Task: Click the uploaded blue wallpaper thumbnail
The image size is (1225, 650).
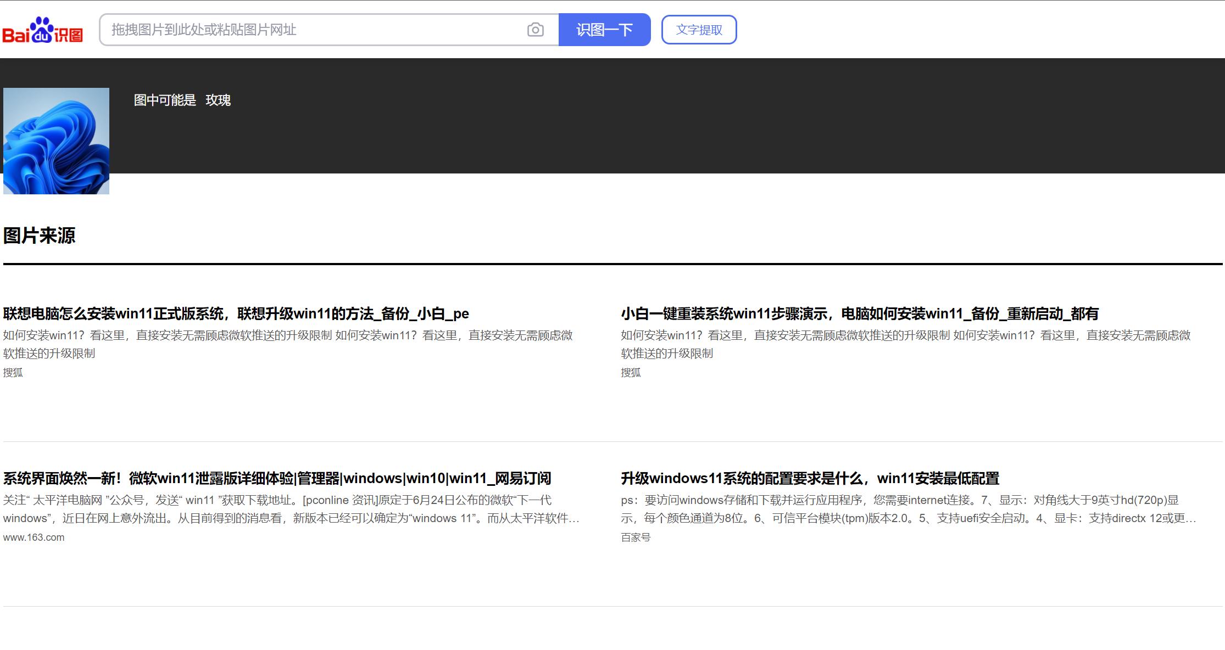Action: [57, 139]
